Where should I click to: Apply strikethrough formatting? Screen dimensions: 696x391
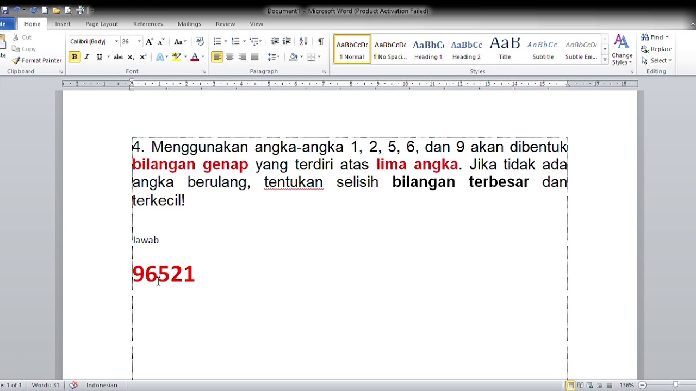coord(118,57)
